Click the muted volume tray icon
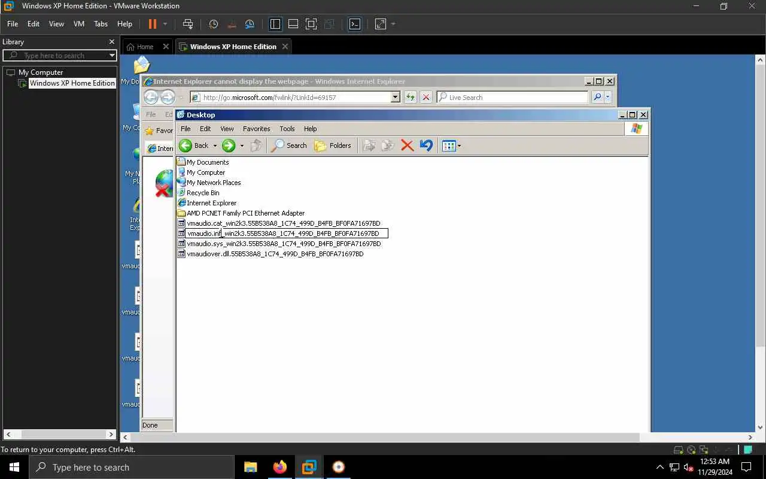The width and height of the screenshot is (766, 479). coord(688,467)
